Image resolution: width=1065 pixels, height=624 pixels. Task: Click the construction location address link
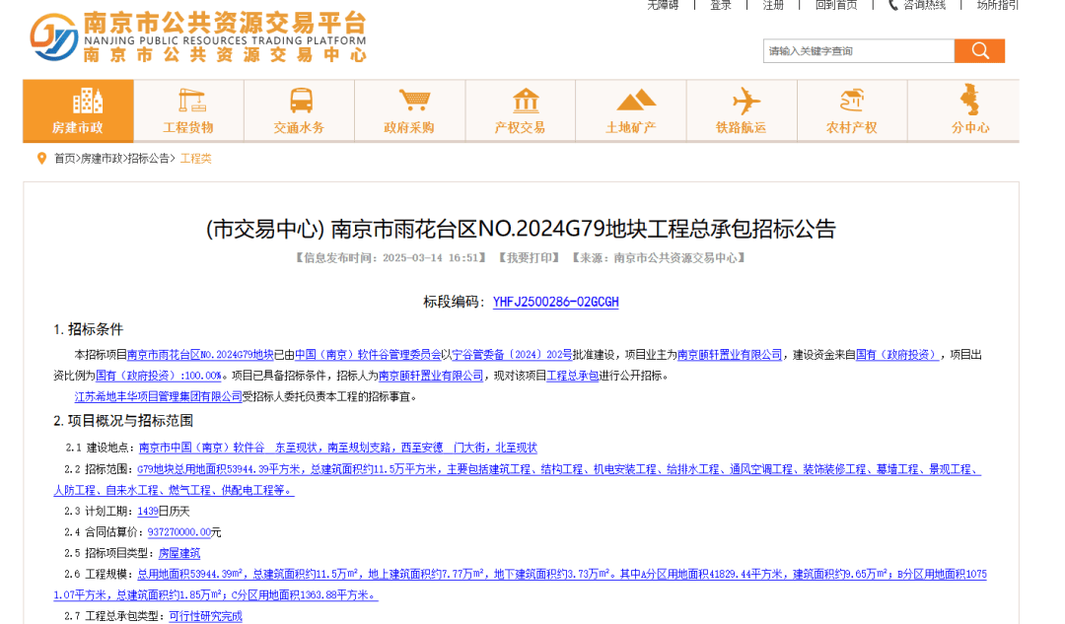pyautogui.click(x=338, y=448)
